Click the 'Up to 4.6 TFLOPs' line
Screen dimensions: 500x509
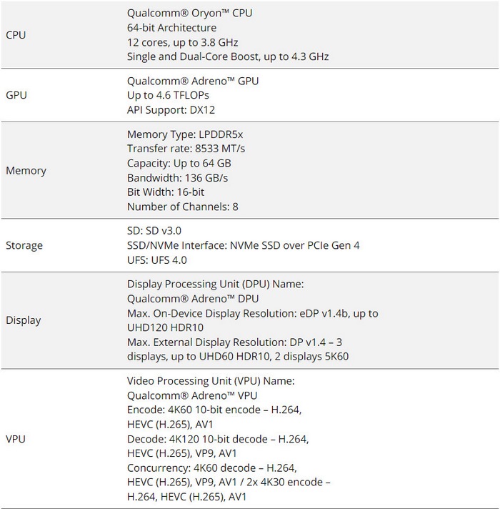(168, 96)
